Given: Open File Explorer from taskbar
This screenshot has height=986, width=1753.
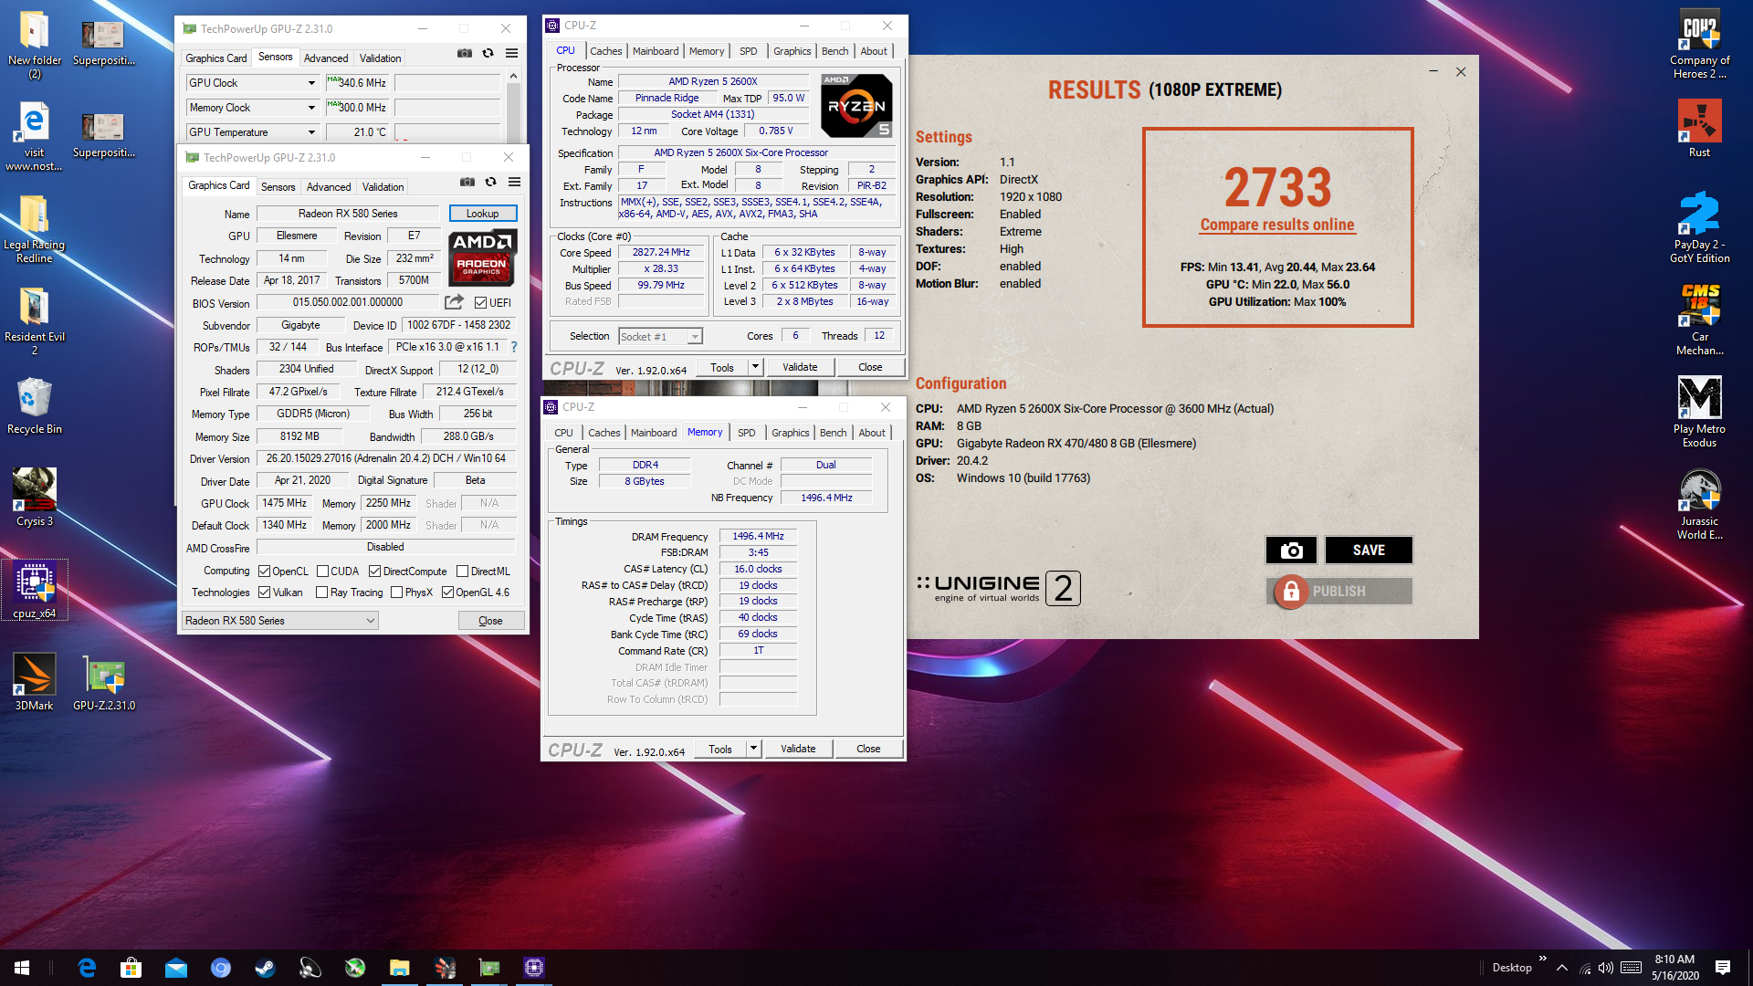Looking at the screenshot, I should coord(399,968).
